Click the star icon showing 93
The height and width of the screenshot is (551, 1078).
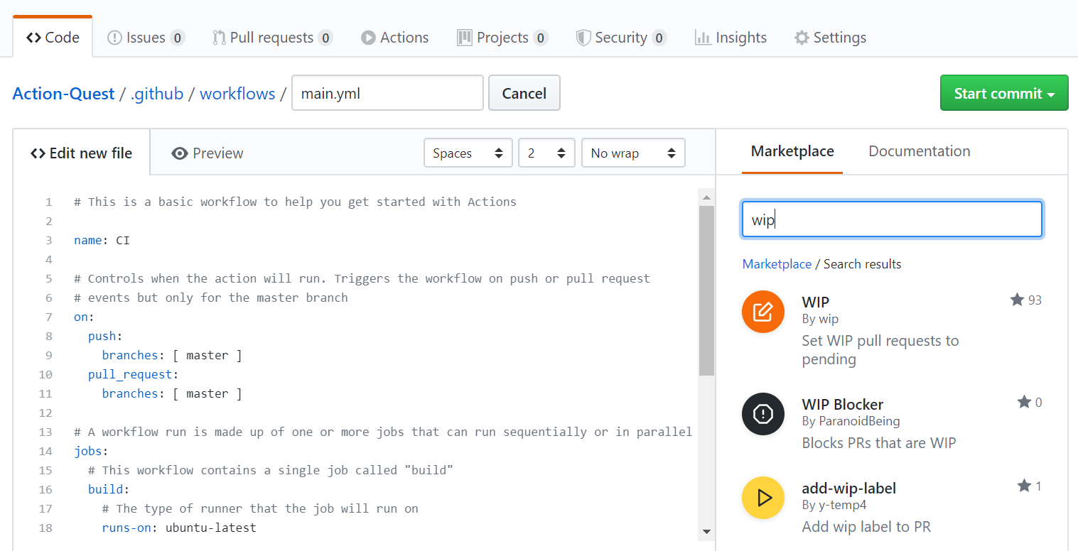pyautogui.click(x=1017, y=300)
